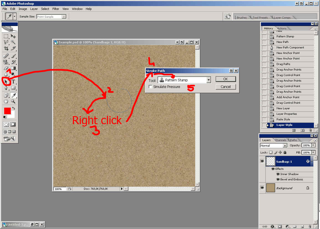
Task: Expand the layer Opacity slider arrow
Action: point(313,145)
